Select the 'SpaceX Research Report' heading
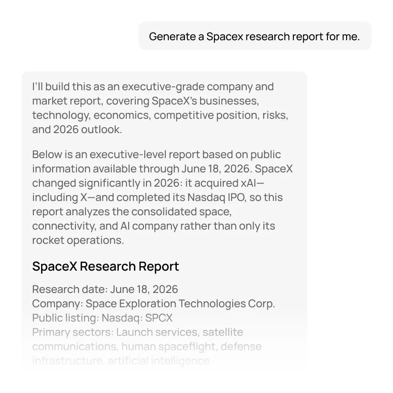 click(105, 266)
